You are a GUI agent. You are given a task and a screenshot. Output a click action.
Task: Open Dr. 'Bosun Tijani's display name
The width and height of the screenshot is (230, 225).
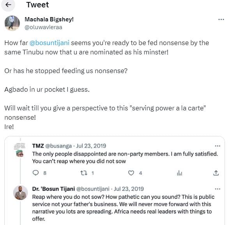pos(53,189)
